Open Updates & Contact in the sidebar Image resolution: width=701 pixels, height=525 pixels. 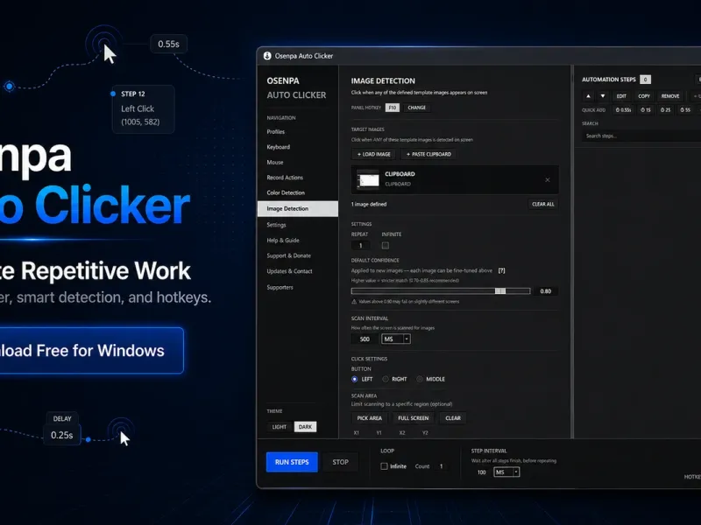(x=290, y=271)
